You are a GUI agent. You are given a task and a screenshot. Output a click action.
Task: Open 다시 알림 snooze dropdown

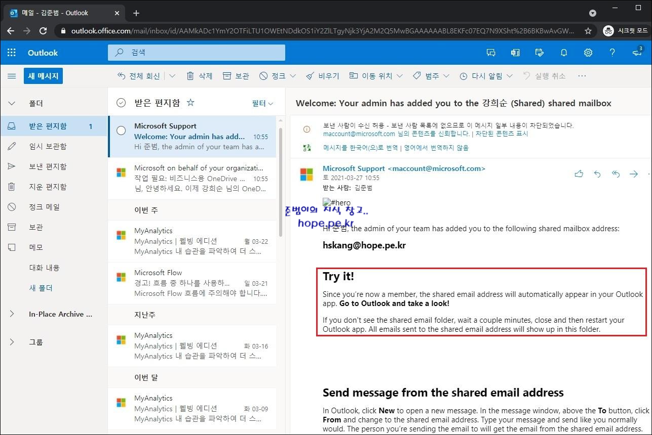(x=510, y=76)
